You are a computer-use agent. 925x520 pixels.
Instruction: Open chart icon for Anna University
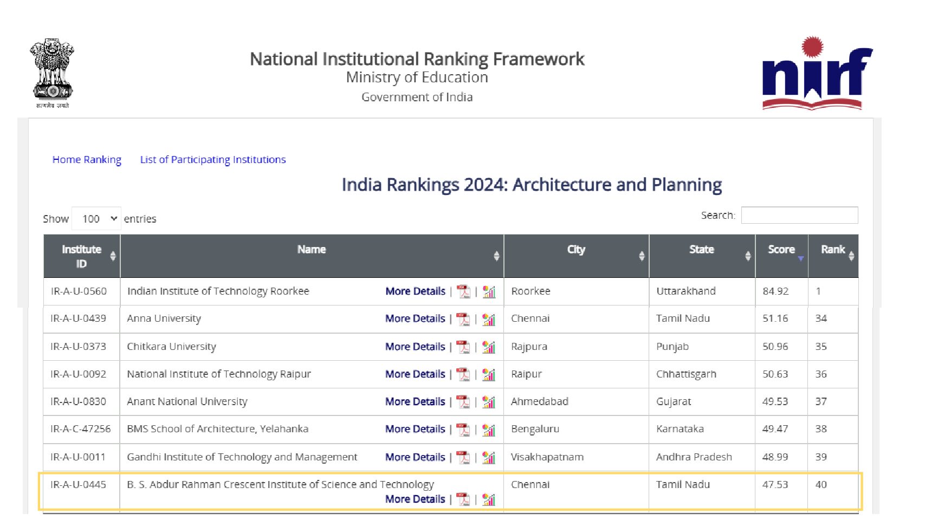[489, 319]
